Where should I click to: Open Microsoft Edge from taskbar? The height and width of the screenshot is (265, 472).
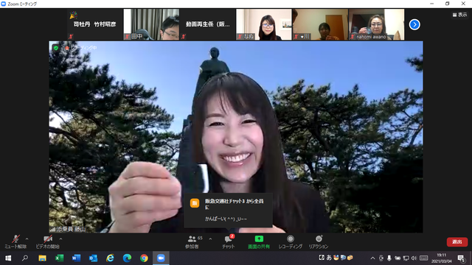pos(127,258)
